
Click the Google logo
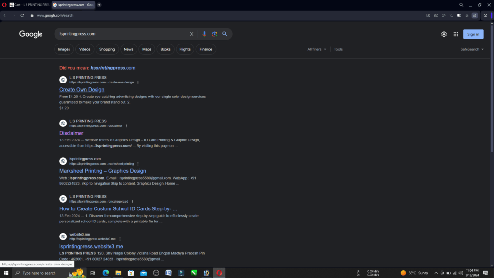pos(31,34)
